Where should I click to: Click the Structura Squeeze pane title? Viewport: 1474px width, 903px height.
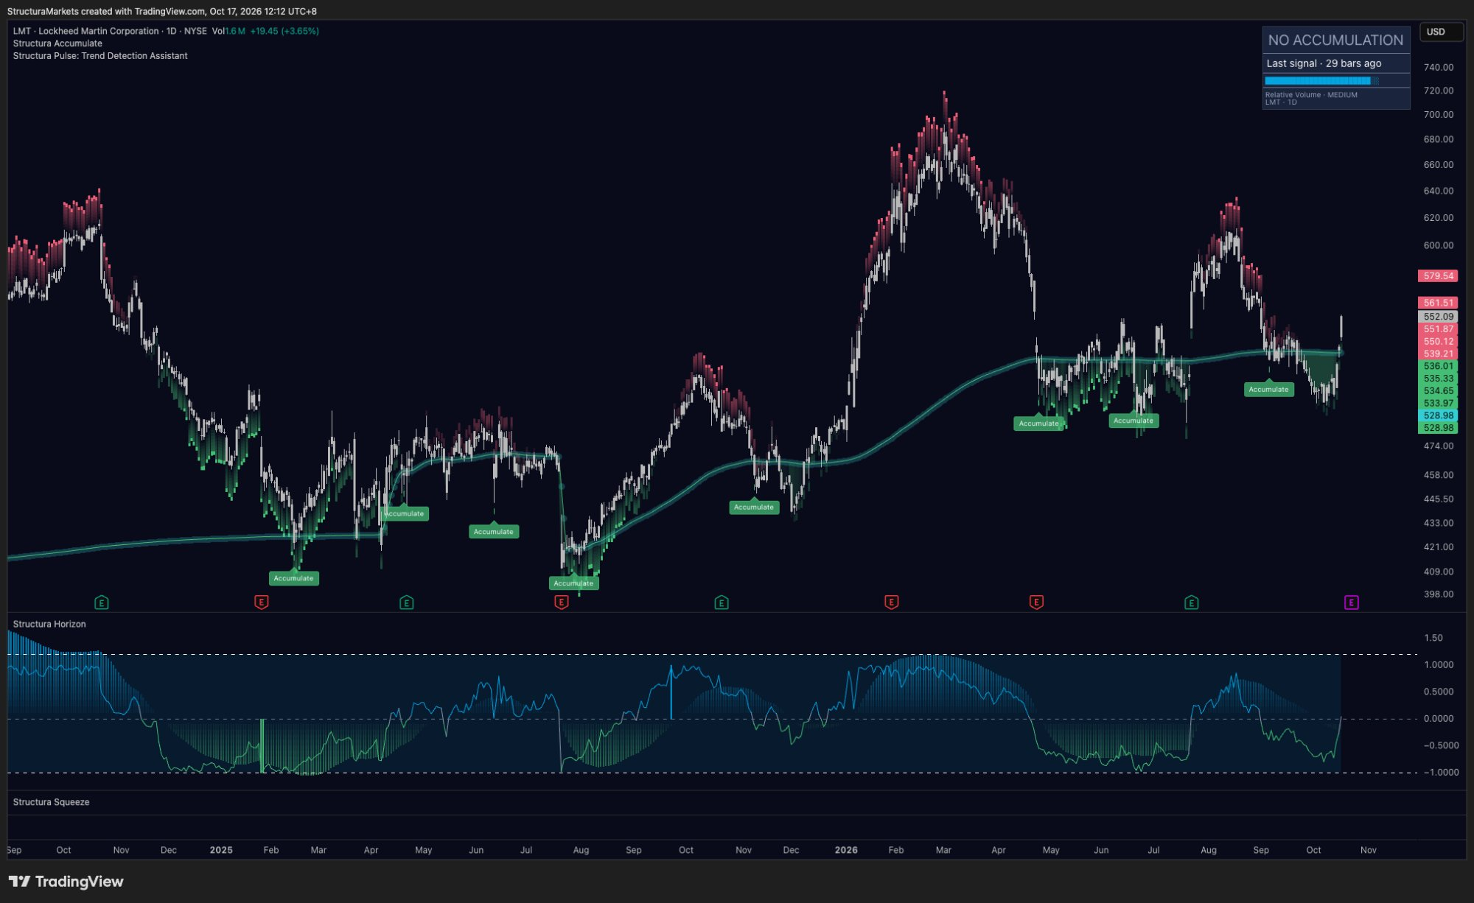(51, 802)
